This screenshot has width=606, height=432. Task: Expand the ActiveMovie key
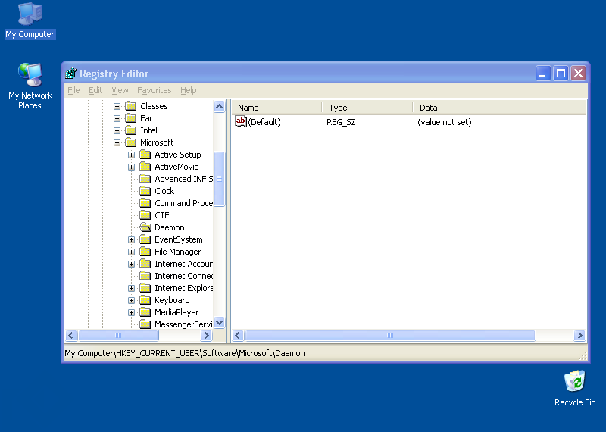click(131, 167)
